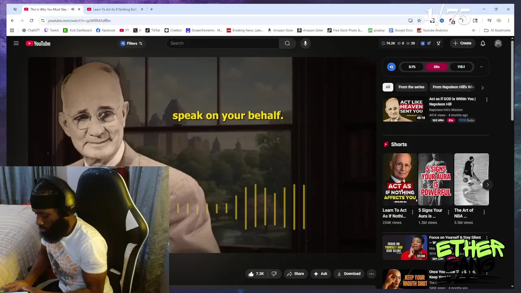
Task: Click the blue vidIQ badge in sidebar
Action: tap(391, 67)
